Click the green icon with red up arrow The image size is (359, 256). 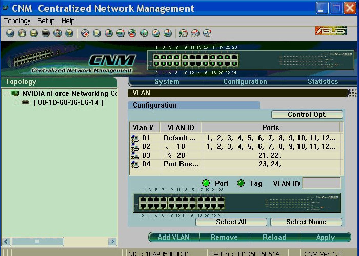tap(168, 33)
